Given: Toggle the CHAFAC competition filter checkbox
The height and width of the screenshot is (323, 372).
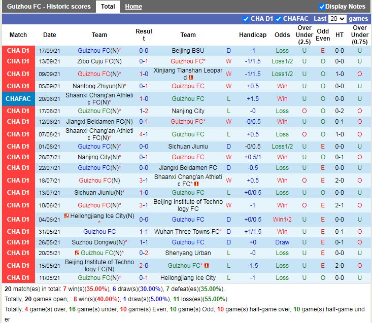Looking at the screenshot, I should tap(279, 19).
